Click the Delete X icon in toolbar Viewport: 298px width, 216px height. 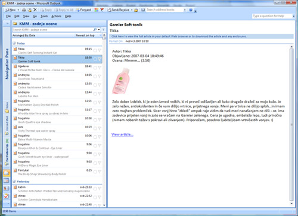tap(35, 9)
